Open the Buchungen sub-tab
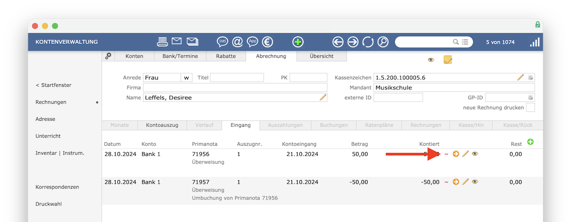The height and width of the screenshot is (222, 571). click(334, 125)
